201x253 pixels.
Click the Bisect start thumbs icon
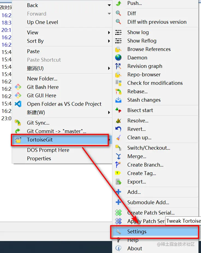pos(118,110)
